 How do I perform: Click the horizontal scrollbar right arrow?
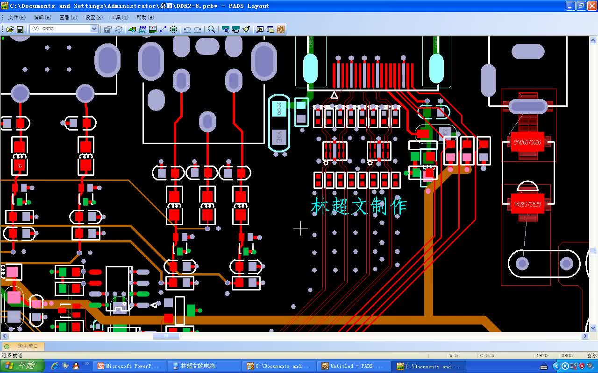coord(585,336)
